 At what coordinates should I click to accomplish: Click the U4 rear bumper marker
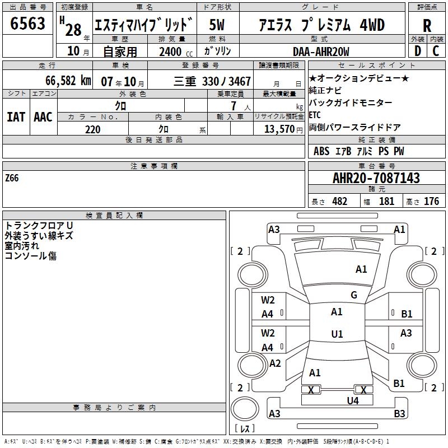coord(352,400)
